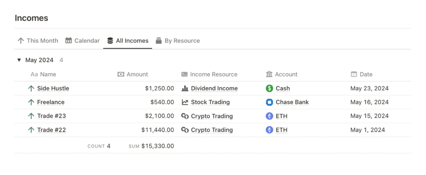Click the money icon in the Amount header
426x175 pixels.
click(121, 74)
